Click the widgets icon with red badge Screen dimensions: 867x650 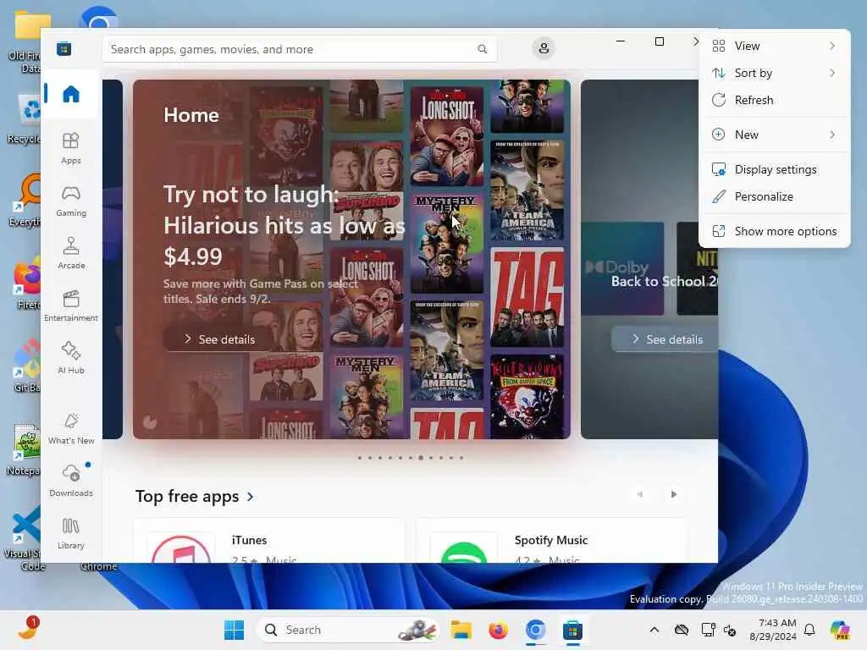click(28, 629)
